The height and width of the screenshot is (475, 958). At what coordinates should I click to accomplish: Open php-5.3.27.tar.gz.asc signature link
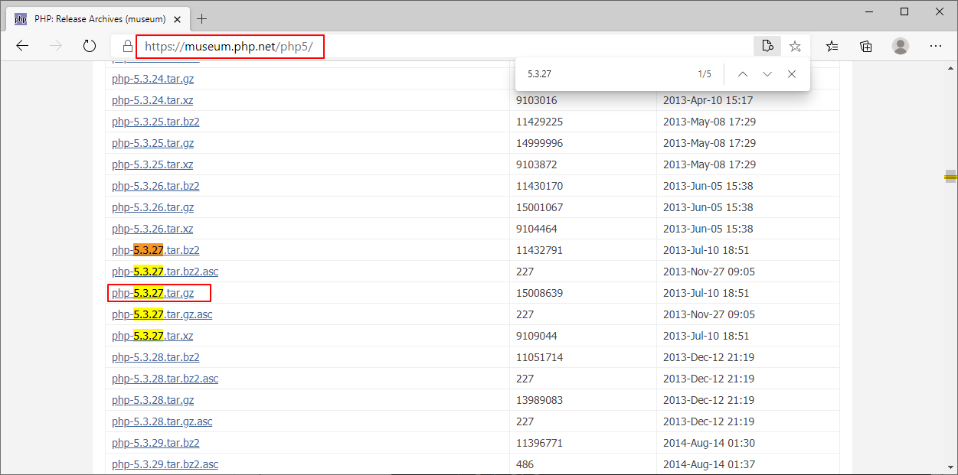point(162,314)
